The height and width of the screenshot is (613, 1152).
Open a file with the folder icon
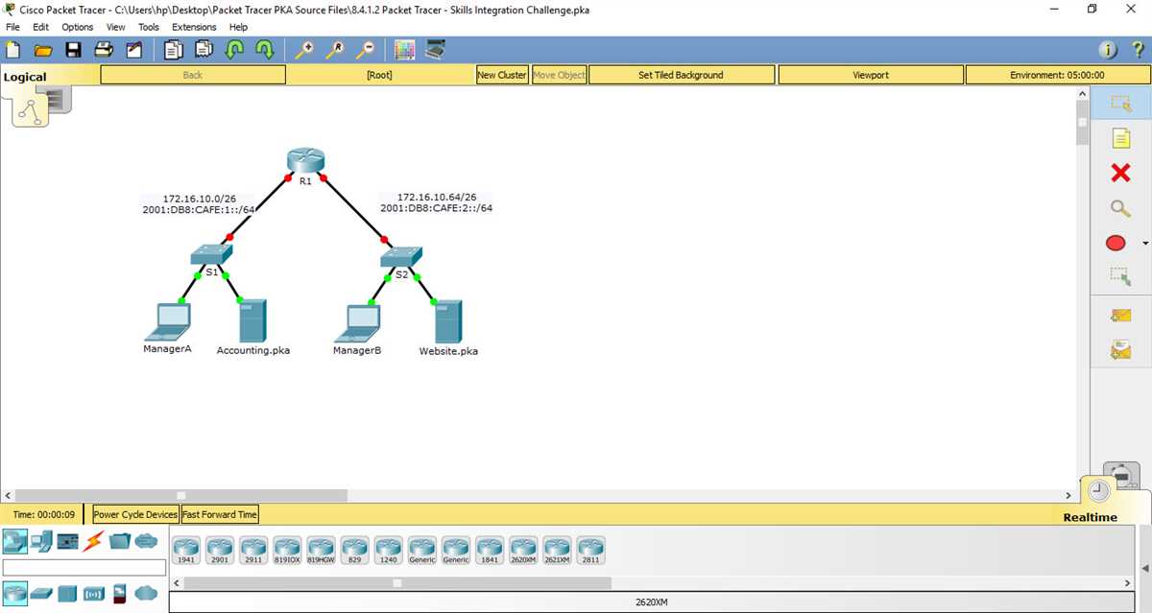pos(43,50)
